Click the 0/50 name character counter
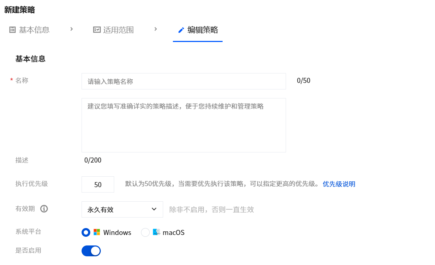 click(x=303, y=81)
